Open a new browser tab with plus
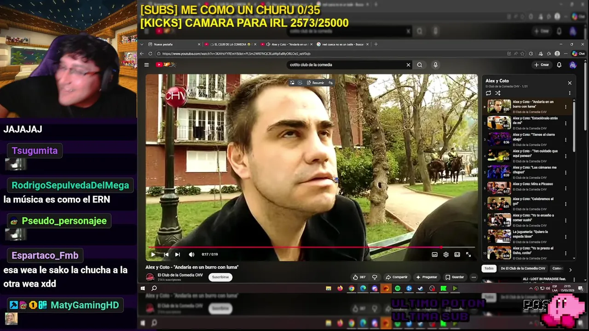The height and width of the screenshot is (331, 589). 376,44
